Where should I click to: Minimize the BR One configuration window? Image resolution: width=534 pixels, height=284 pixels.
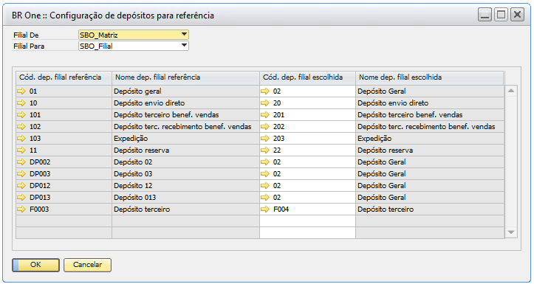(x=485, y=15)
